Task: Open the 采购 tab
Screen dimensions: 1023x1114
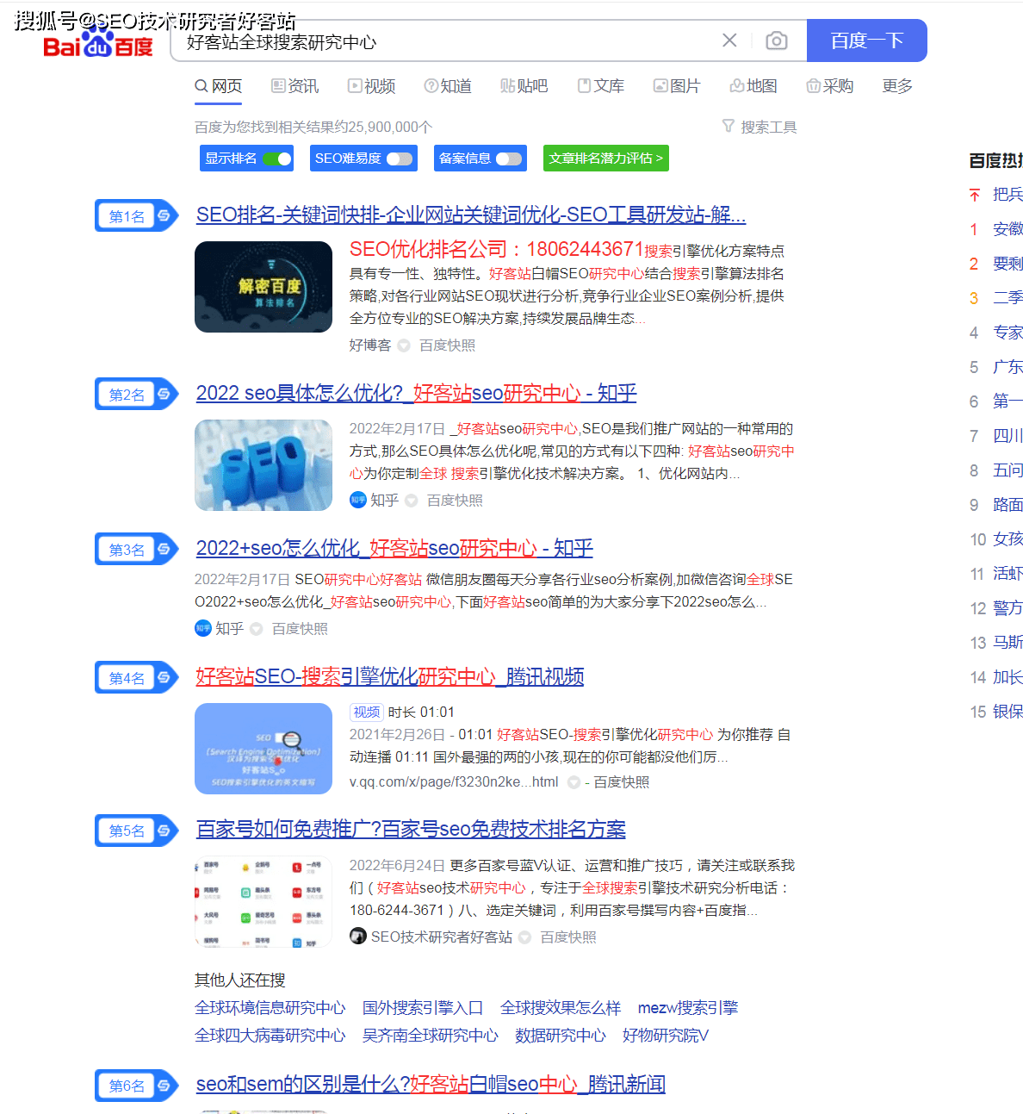Action: (x=829, y=86)
